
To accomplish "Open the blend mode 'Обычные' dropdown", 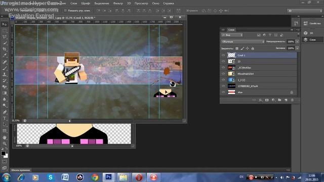I will pos(243,41).
